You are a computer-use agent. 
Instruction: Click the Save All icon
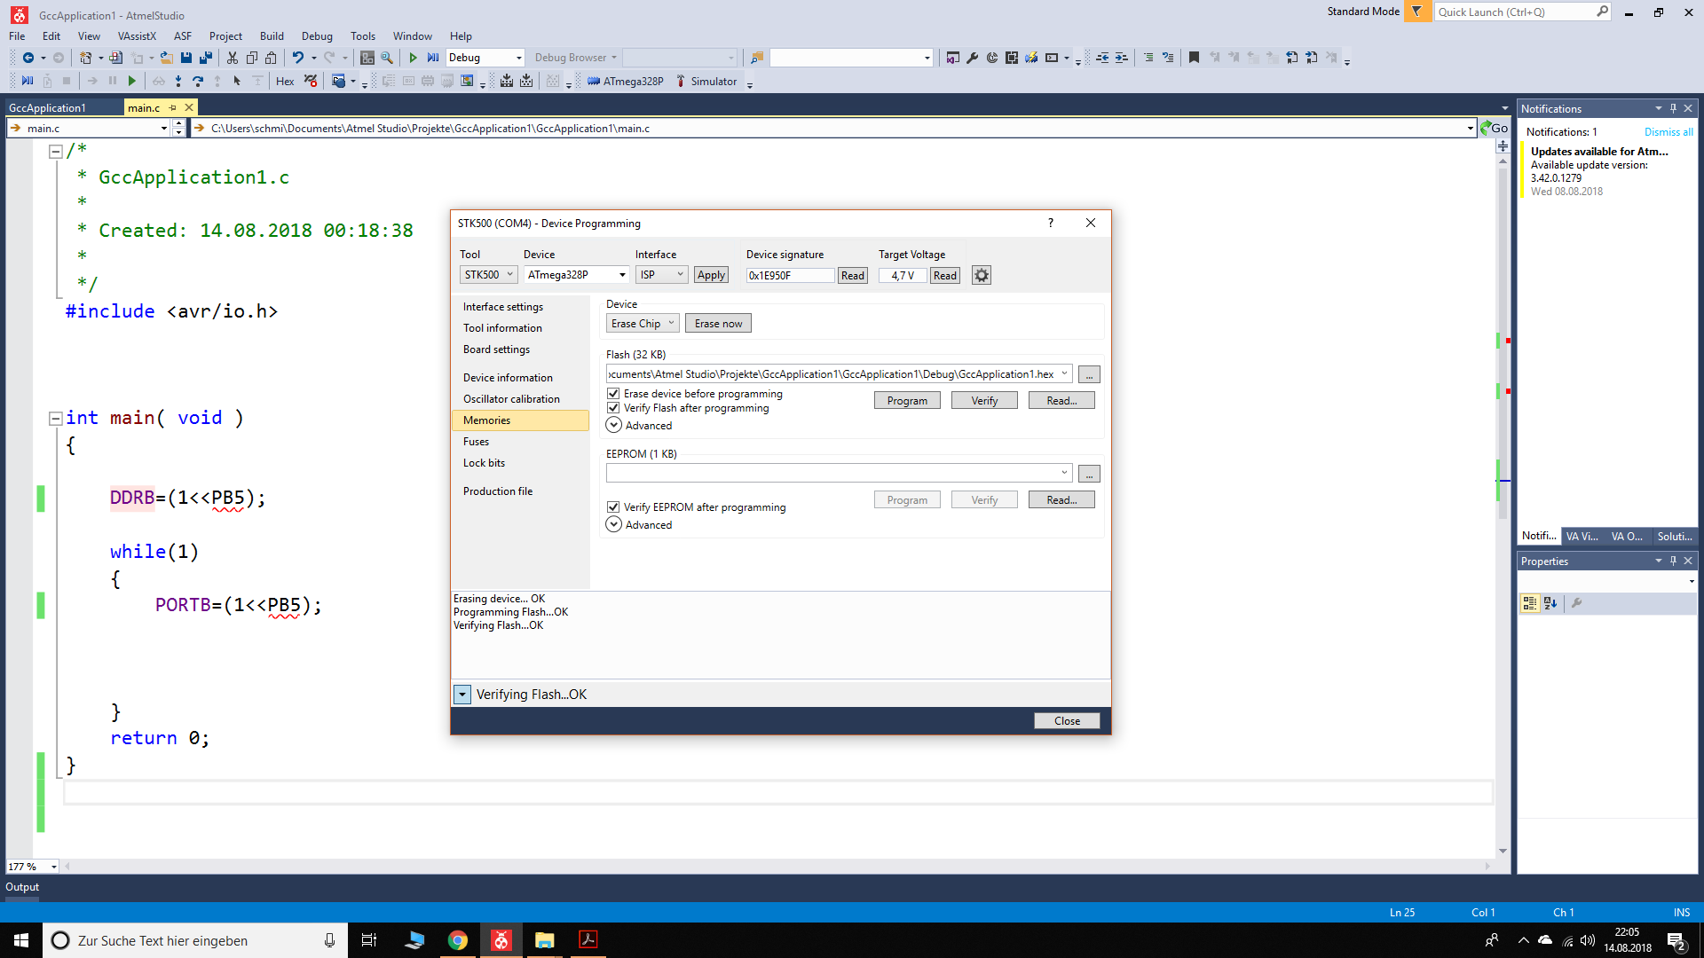[206, 58]
